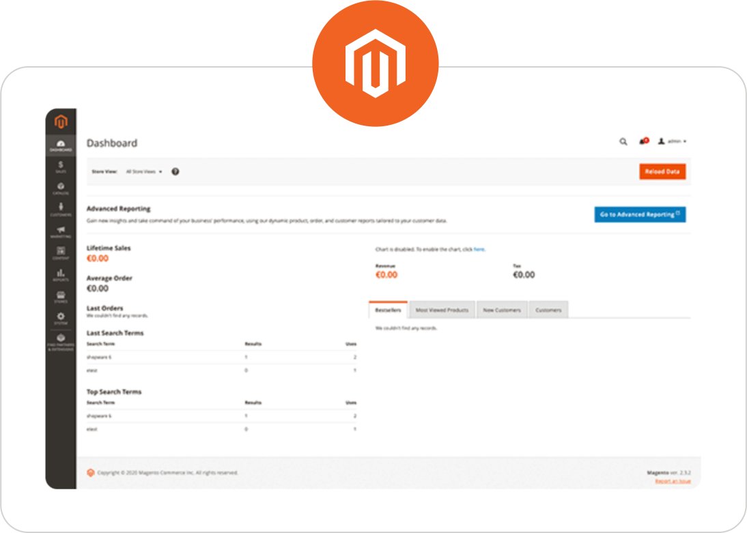This screenshot has width=747, height=533.
Task: Click the Average Order €0.00 value
Action: 98,288
